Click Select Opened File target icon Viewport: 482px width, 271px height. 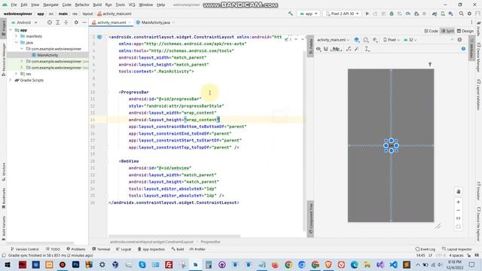50,23
